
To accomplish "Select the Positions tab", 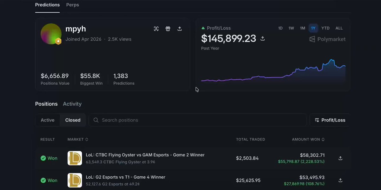I will click(46, 104).
